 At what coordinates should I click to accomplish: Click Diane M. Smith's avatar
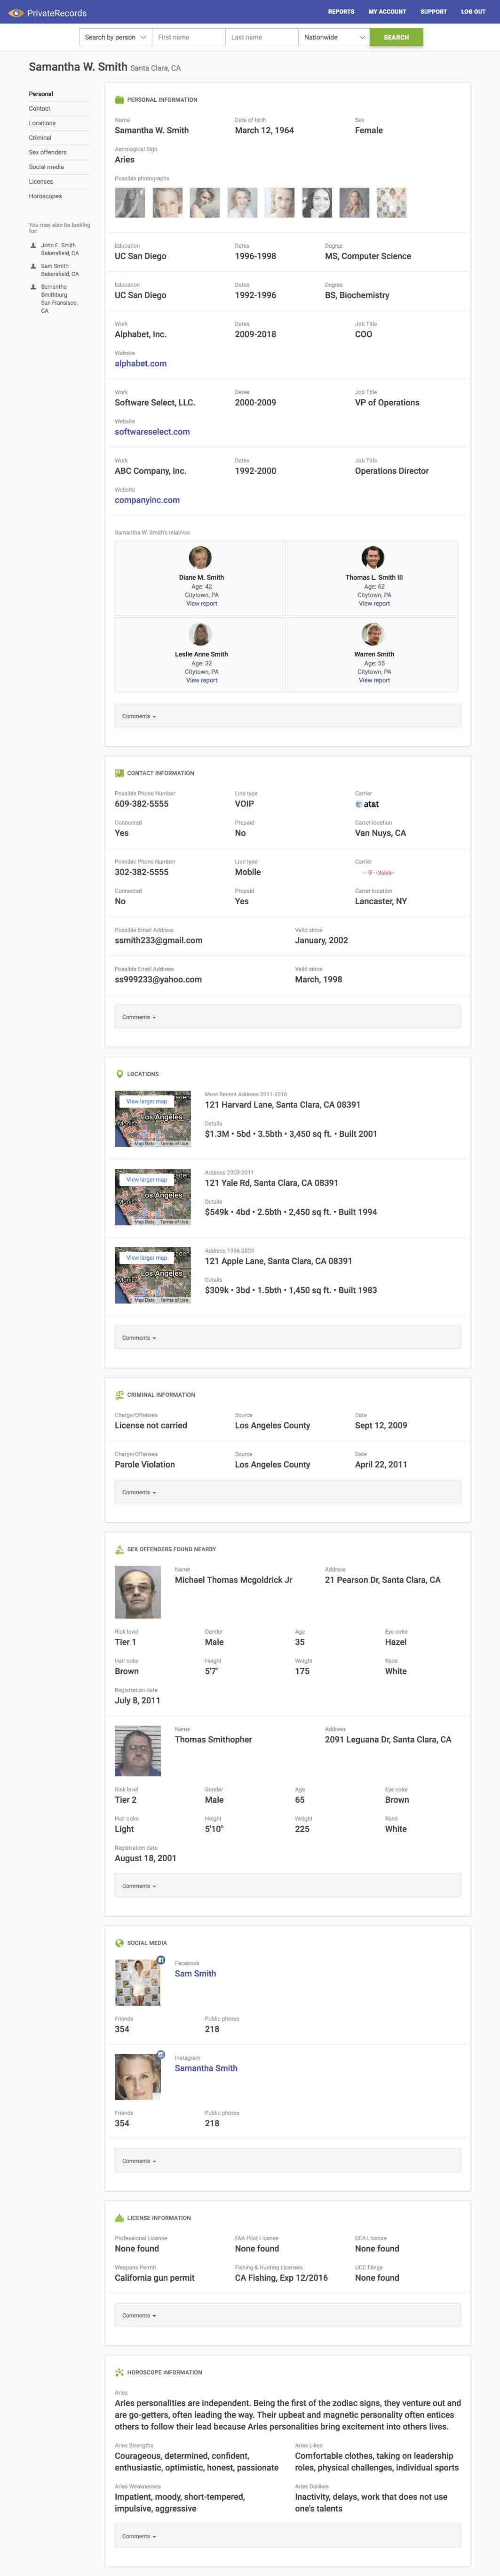click(x=200, y=557)
